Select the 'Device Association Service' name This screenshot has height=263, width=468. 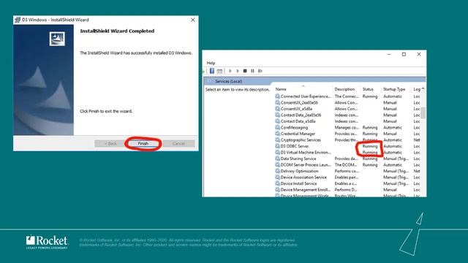coord(303,178)
